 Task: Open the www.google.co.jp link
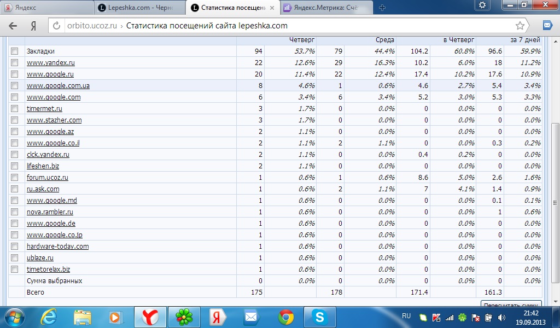pos(54,235)
